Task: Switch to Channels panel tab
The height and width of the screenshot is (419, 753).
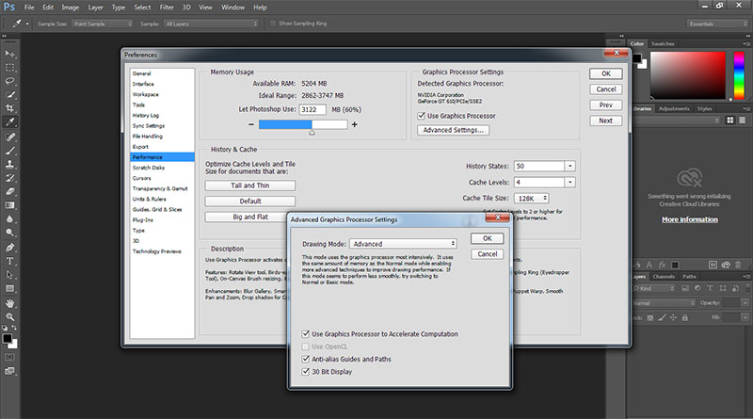Action: tap(664, 277)
